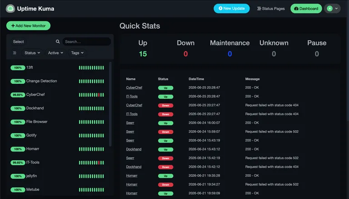Open Homarr link at 19:35:28
The width and height of the screenshot is (349, 199).
point(131,176)
